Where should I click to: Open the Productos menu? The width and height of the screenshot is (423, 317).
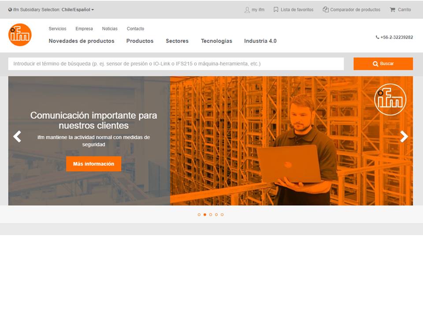(140, 41)
